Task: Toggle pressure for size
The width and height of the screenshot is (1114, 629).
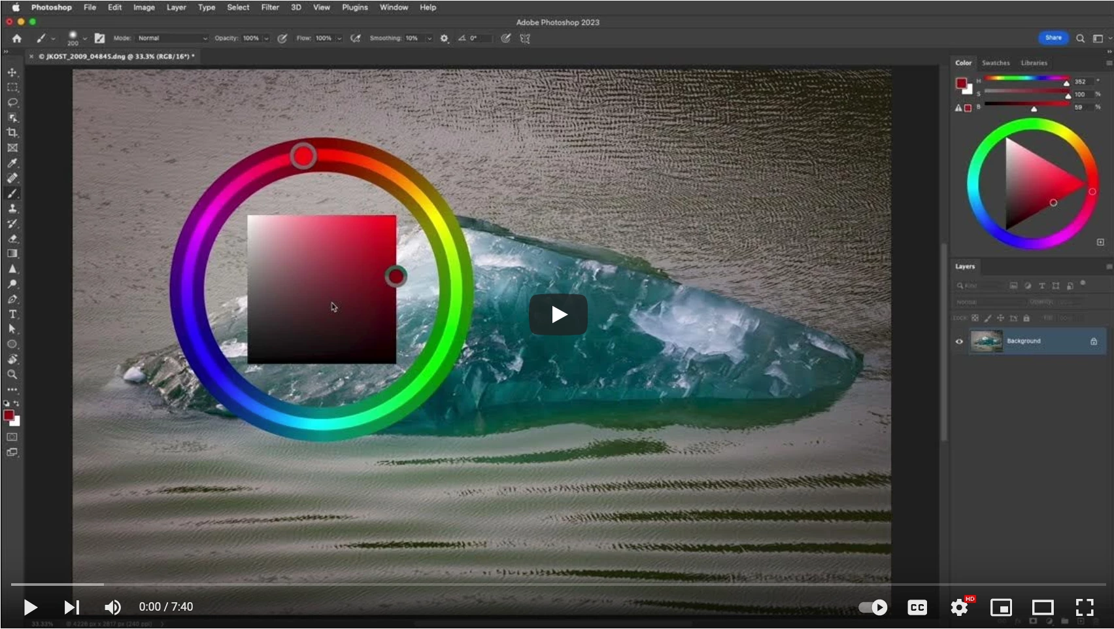Action: point(506,39)
